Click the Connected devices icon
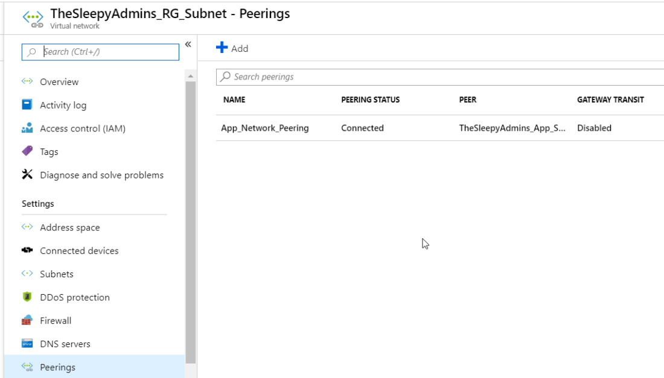 pyautogui.click(x=27, y=251)
